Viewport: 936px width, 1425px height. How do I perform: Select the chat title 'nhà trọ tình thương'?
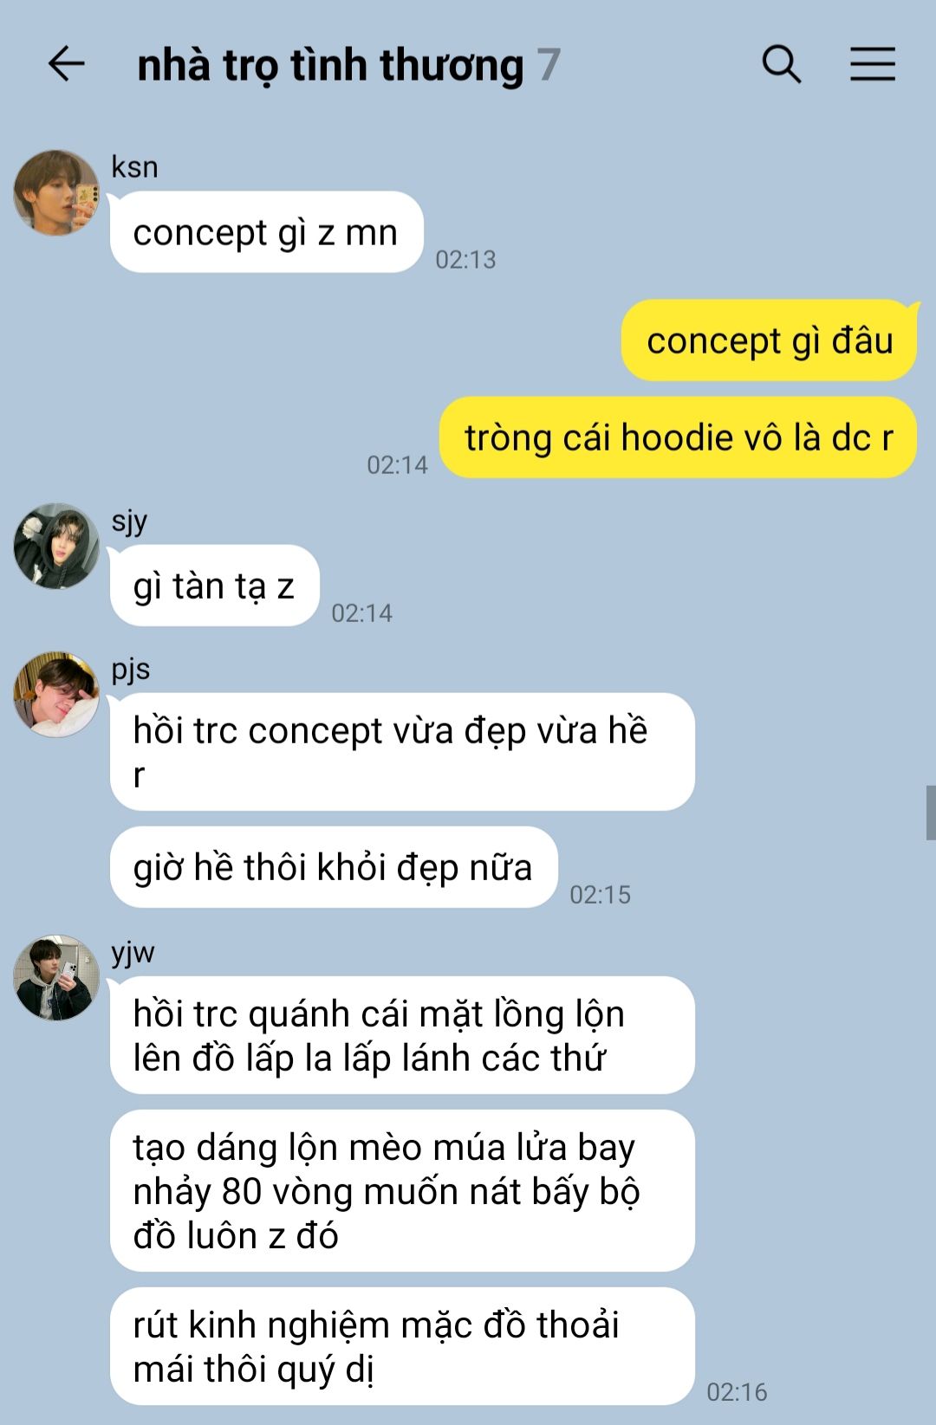pos(330,65)
